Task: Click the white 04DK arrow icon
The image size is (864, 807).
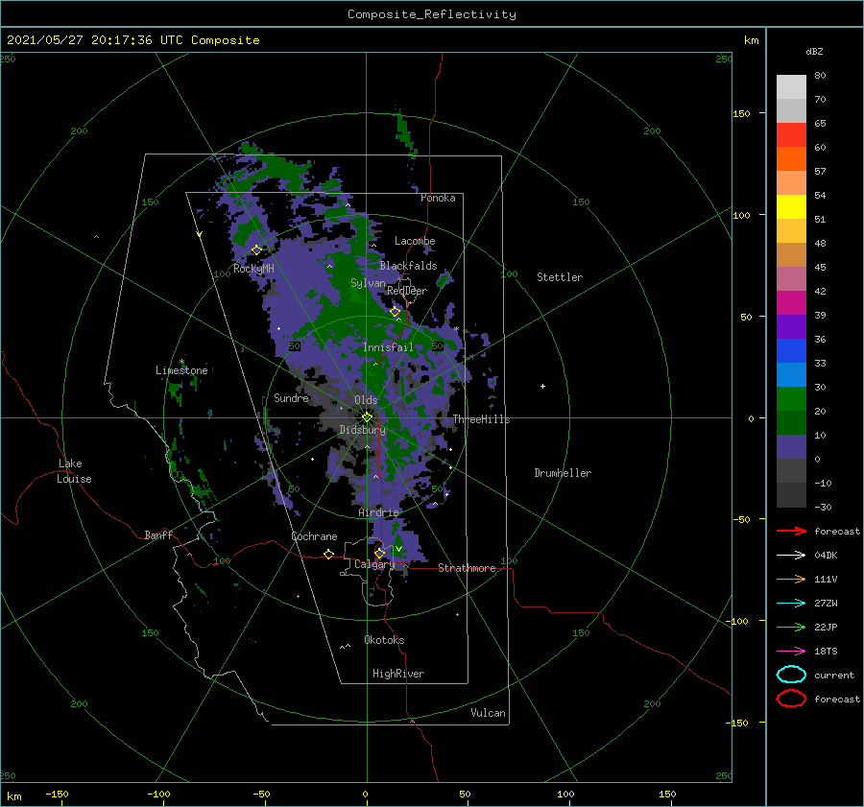Action: pos(791,556)
